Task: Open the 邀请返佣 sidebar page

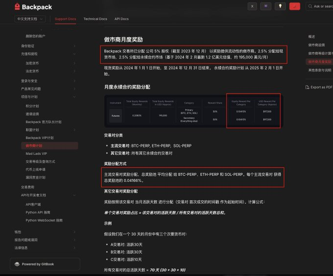Action: (32, 114)
